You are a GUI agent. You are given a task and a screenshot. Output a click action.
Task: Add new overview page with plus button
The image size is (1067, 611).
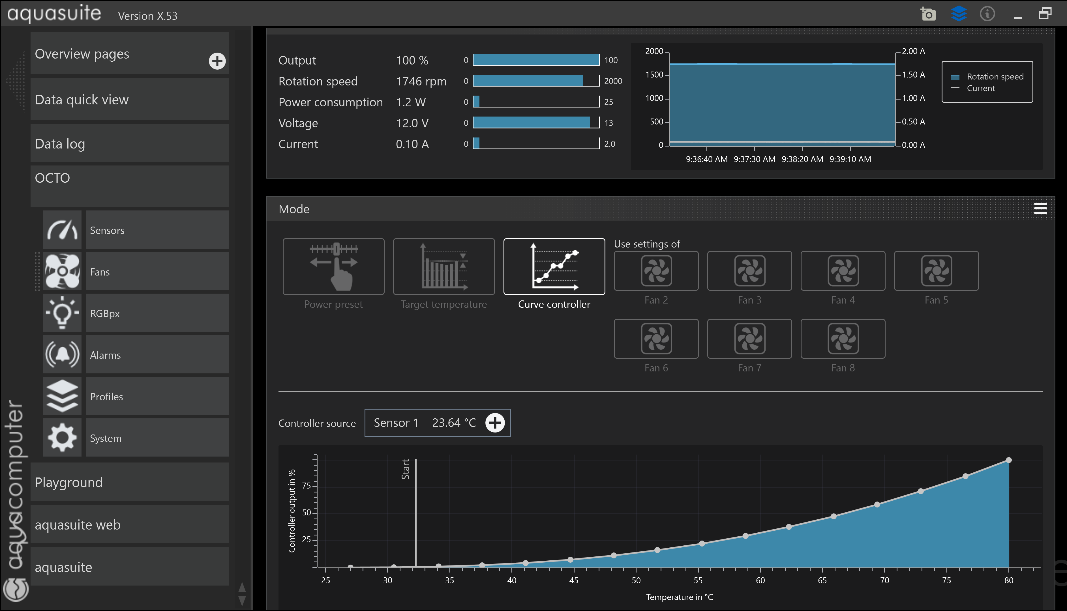point(217,61)
